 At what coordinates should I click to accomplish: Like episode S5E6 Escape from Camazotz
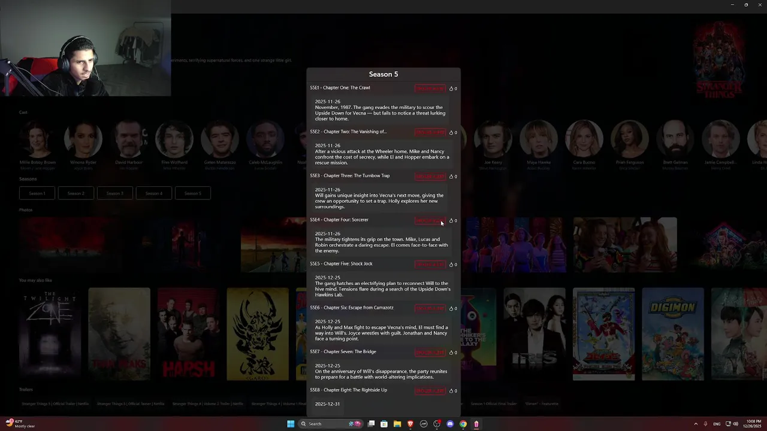451,308
